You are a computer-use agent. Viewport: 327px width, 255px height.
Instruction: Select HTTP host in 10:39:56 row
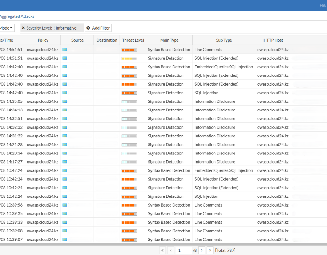pos(273,205)
